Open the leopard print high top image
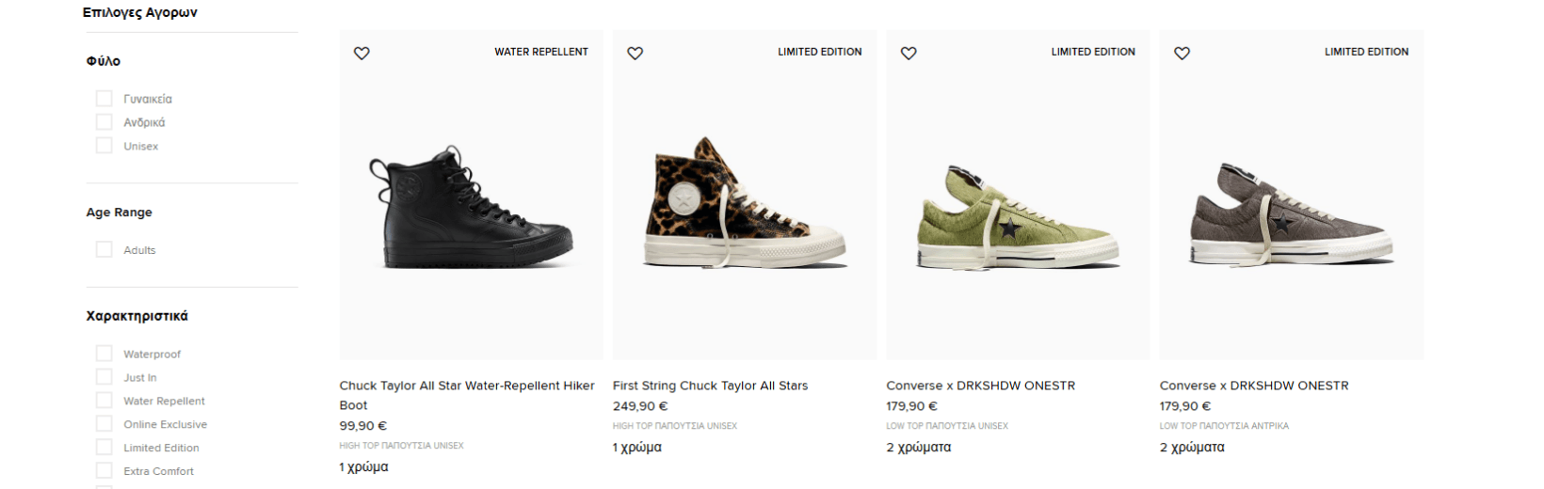The width and height of the screenshot is (1544, 489). click(x=745, y=202)
